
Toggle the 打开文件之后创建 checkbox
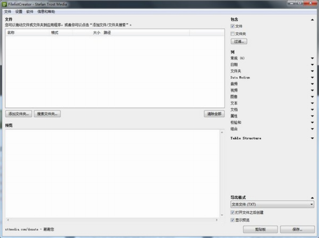(233, 212)
